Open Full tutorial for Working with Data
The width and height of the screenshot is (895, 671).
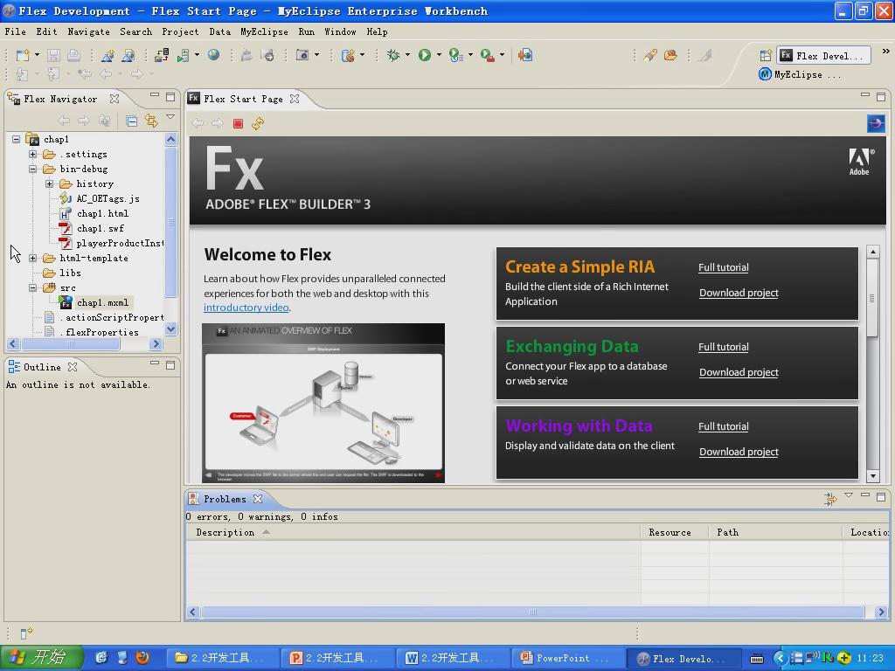(723, 426)
